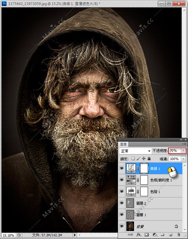The height and width of the screenshot is (239, 188).
Task: Click the Curves adjustment icon on 曲線 1
Action: pos(131,168)
